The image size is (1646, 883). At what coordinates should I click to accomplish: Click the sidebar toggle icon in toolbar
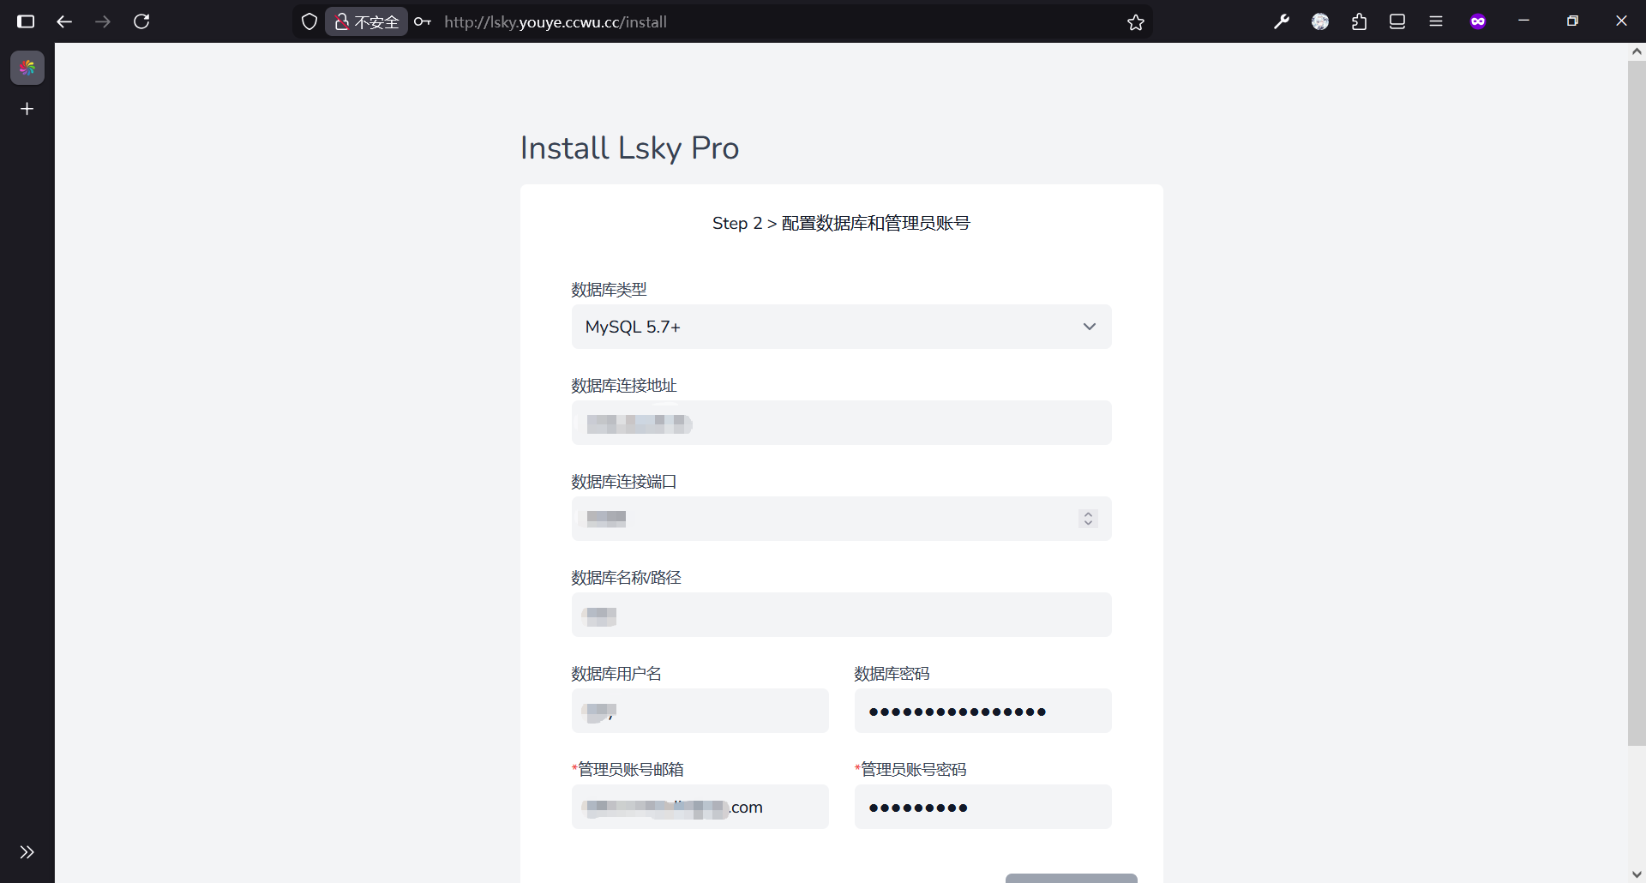pos(26,21)
